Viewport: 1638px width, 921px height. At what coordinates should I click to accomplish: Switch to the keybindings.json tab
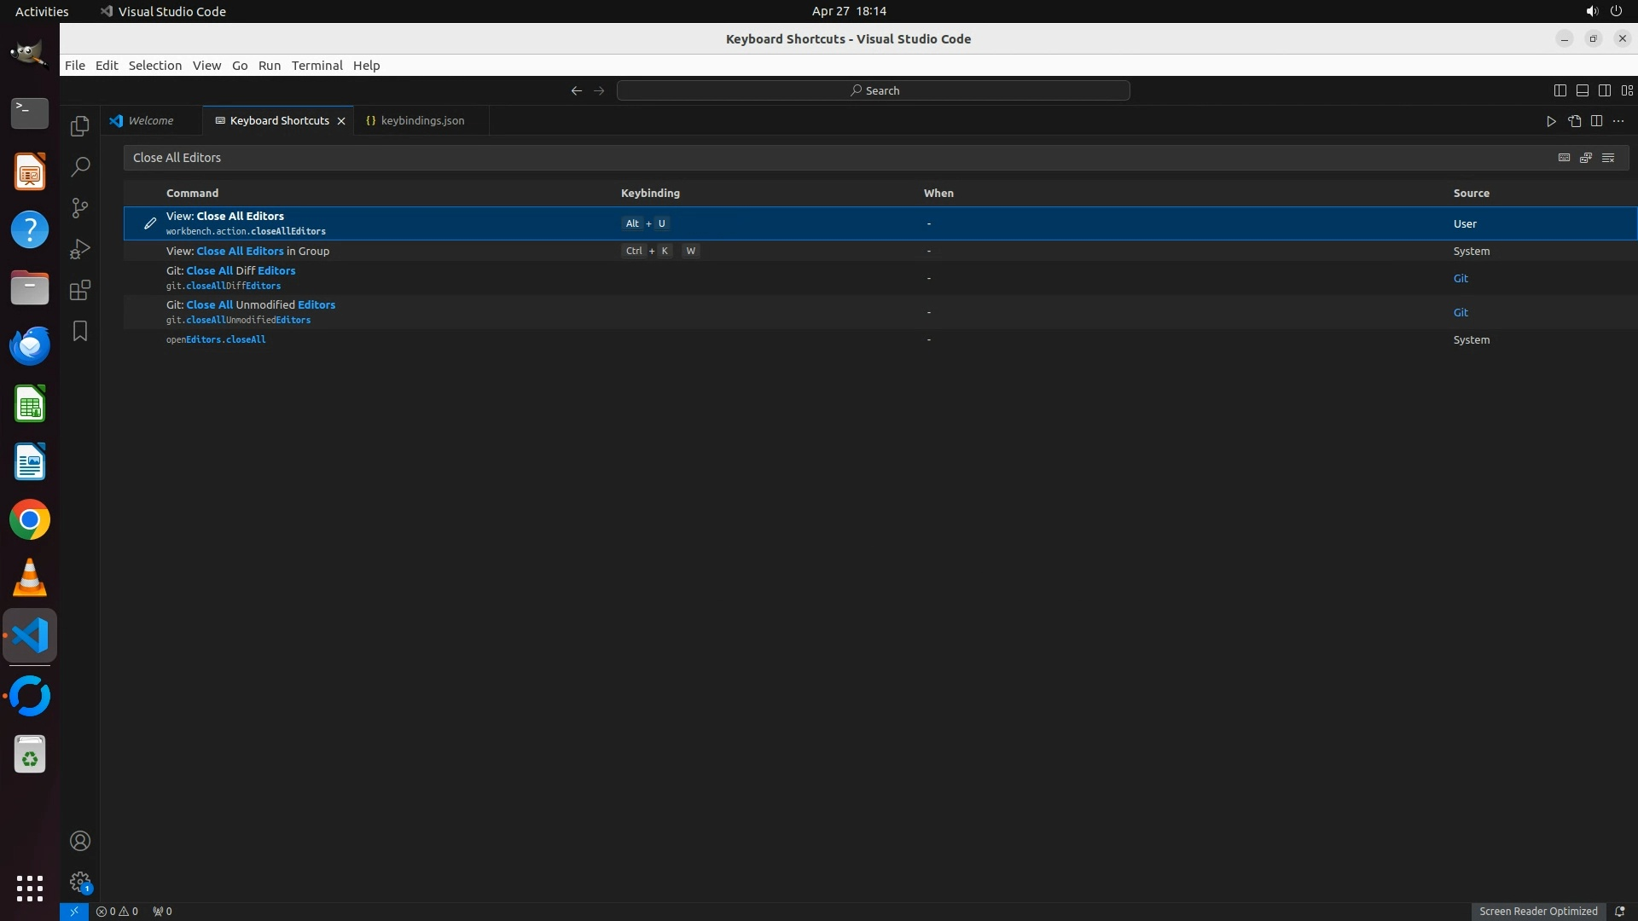pyautogui.click(x=422, y=121)
